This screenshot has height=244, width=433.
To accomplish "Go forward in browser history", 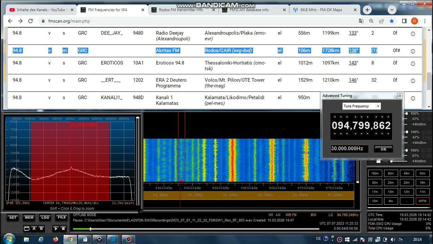I will (20, 21).
